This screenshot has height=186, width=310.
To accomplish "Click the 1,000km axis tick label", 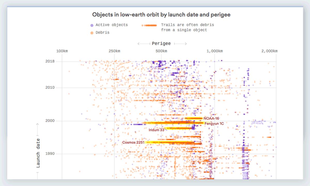I will [x=214, y=51].
